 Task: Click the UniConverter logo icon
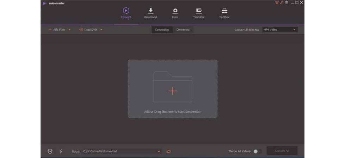tap(44, 3)
